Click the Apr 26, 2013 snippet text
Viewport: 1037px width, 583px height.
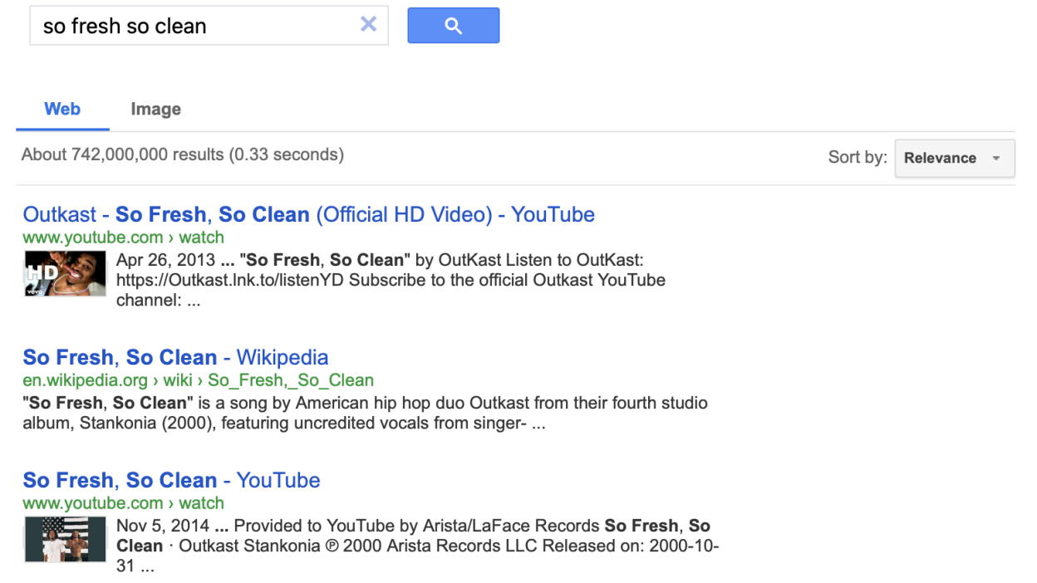pos(391,280)
